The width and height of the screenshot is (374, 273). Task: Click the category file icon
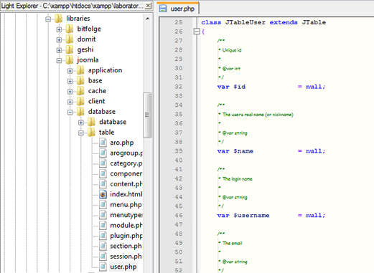pyautogui.click(x=103, y=163)
